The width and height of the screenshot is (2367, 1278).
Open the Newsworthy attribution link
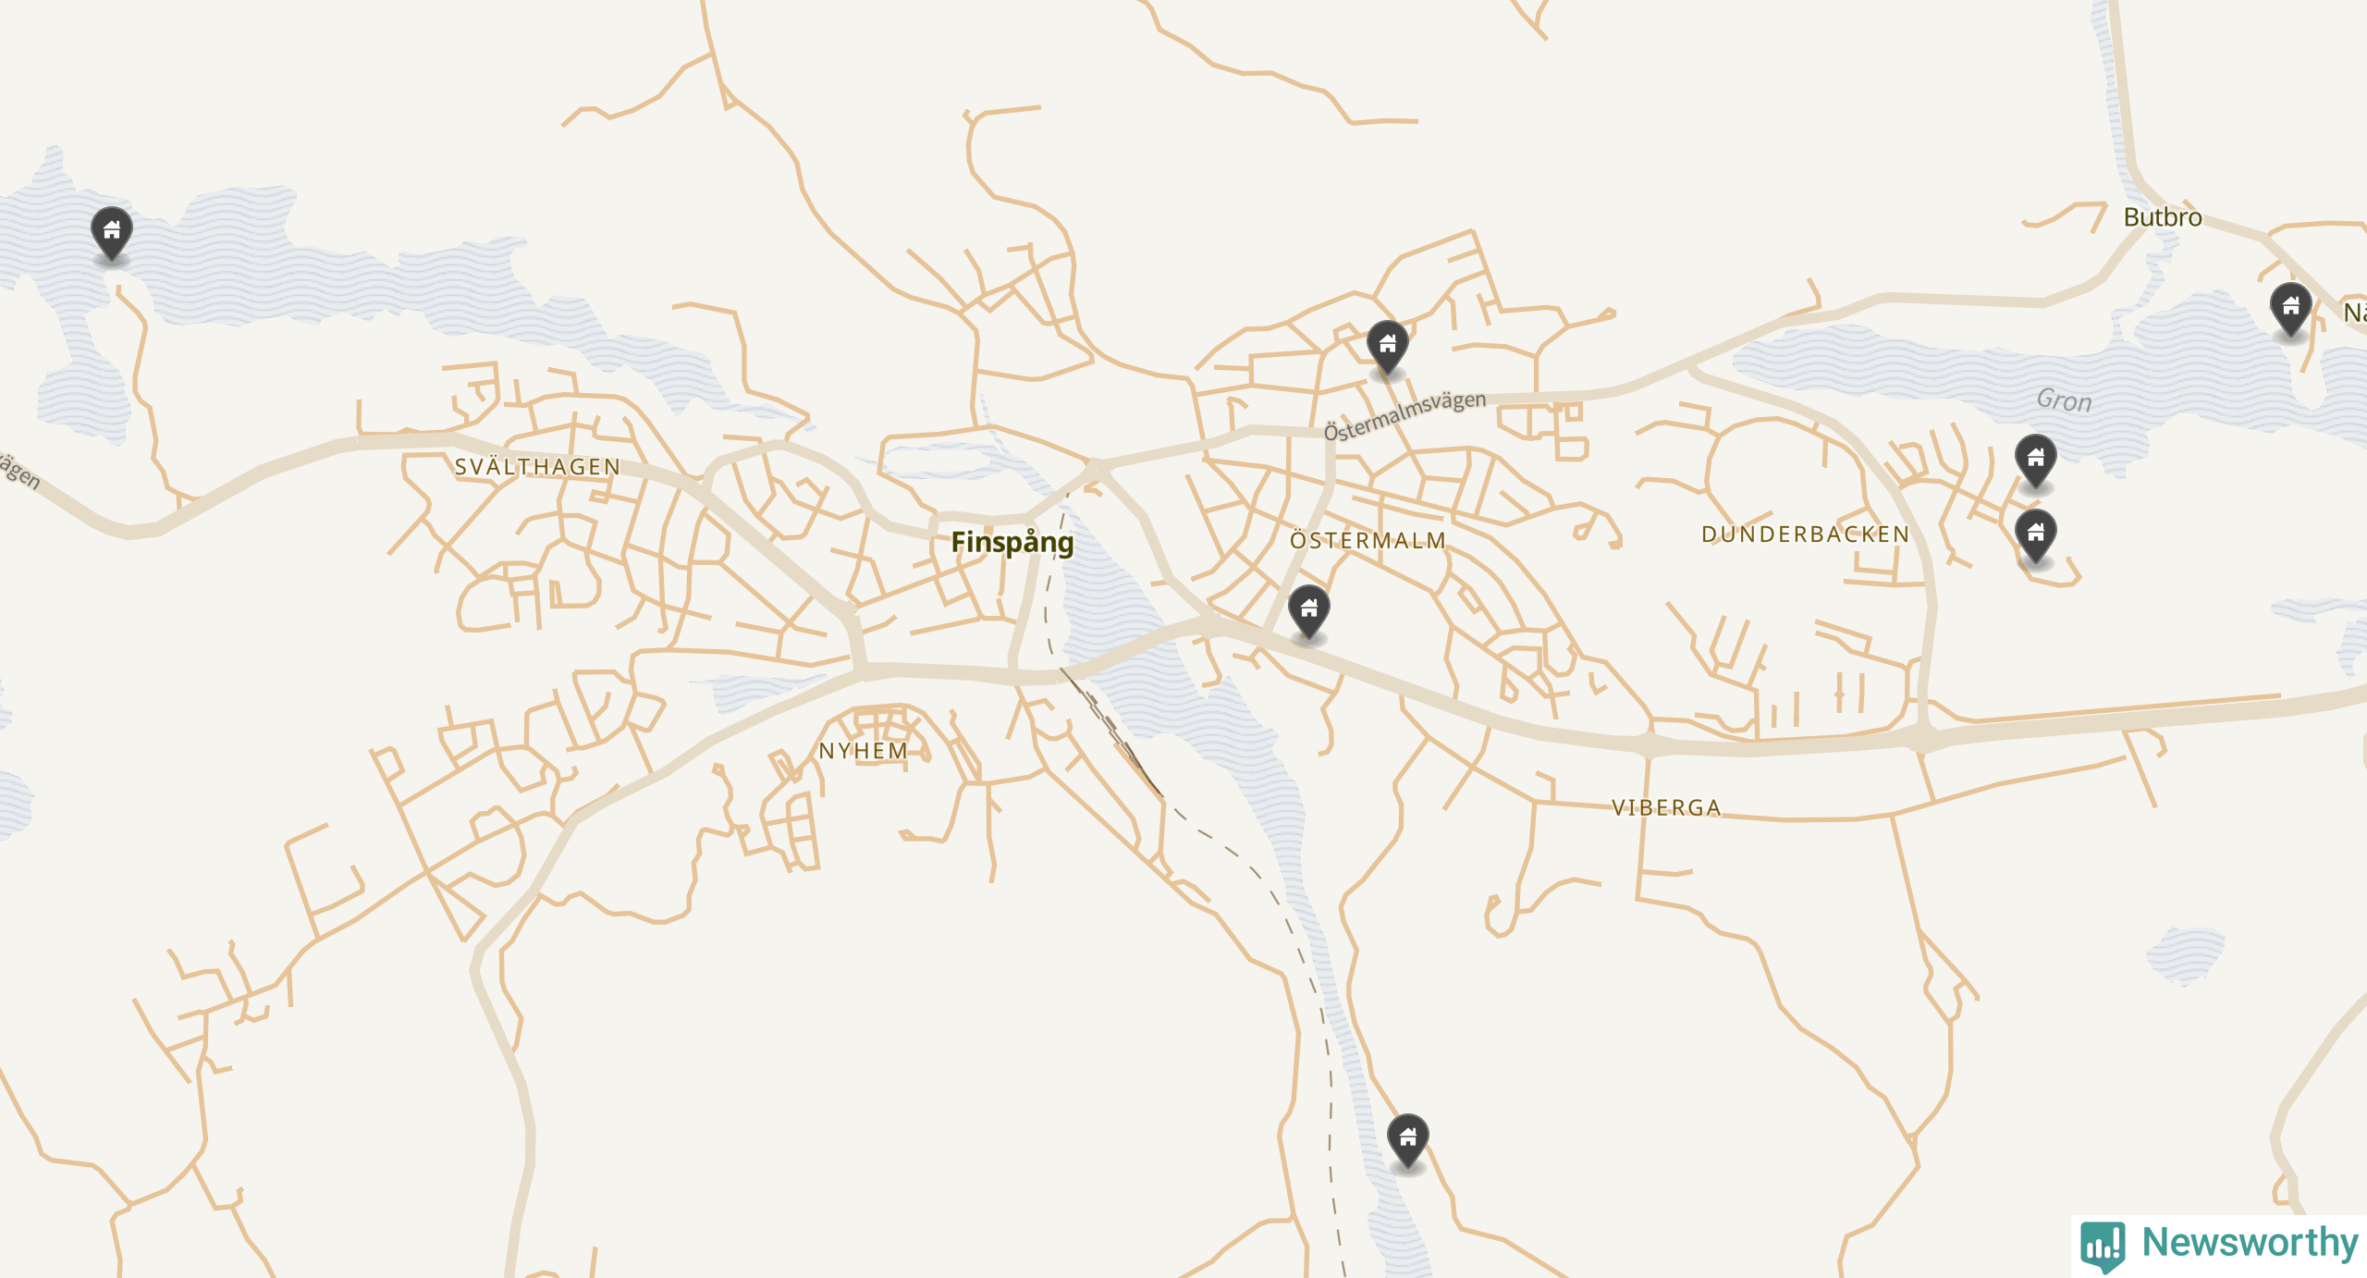2219,1245
